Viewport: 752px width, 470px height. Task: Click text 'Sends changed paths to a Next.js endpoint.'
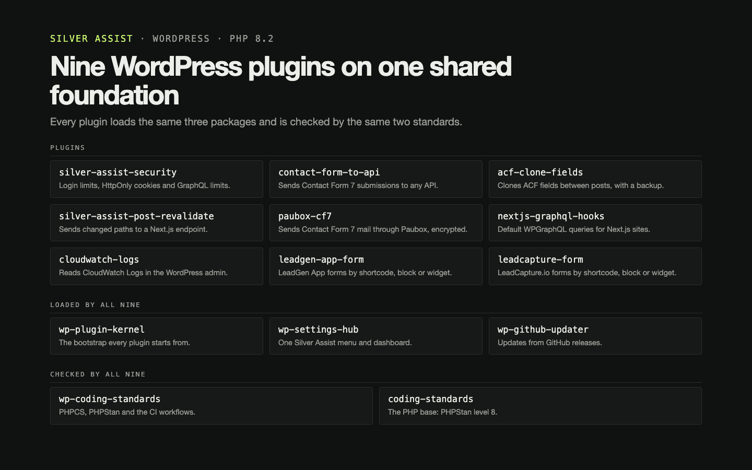click(133, 229)
